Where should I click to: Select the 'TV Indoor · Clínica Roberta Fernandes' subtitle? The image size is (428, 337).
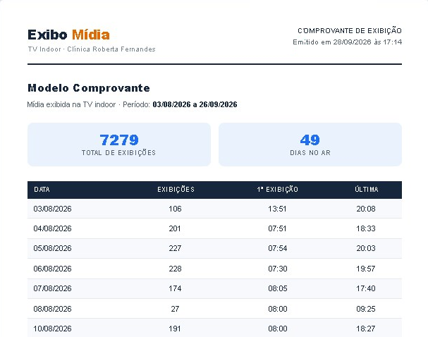pos(92,49)
